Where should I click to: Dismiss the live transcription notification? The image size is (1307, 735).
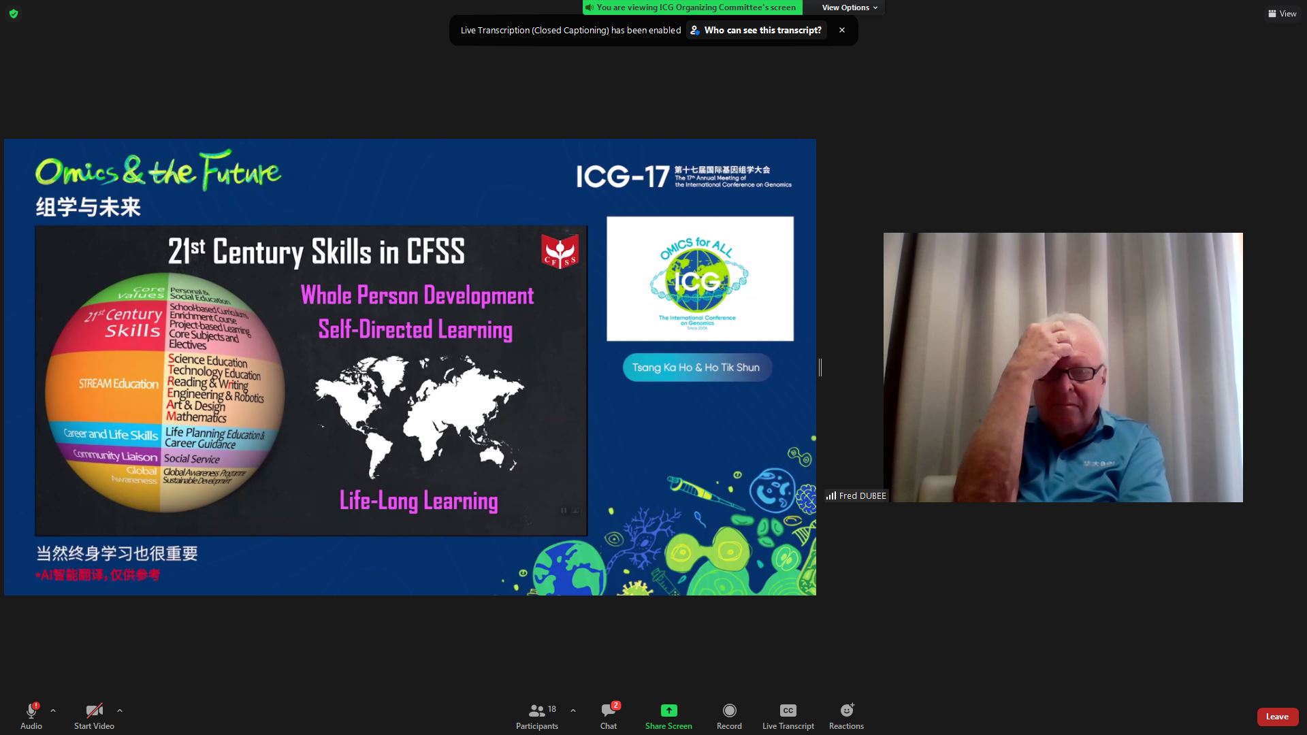point(842,30)
